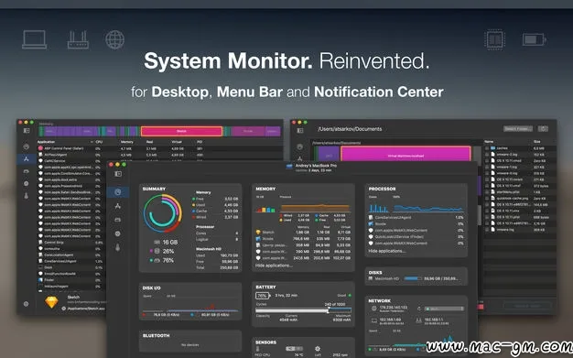Sort by Memory column in applications window

(x=127, y=142)
